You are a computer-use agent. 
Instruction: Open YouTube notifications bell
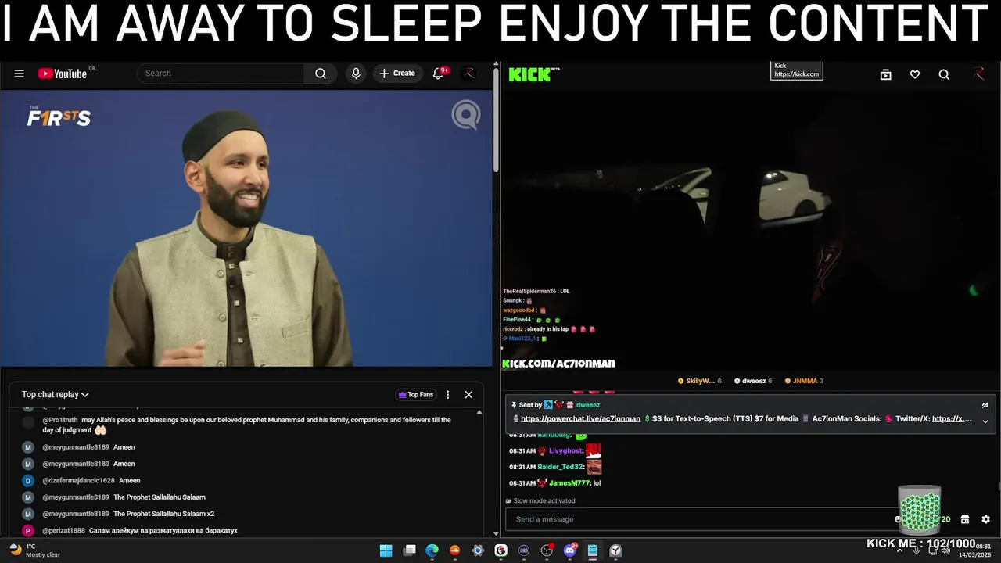438,73
